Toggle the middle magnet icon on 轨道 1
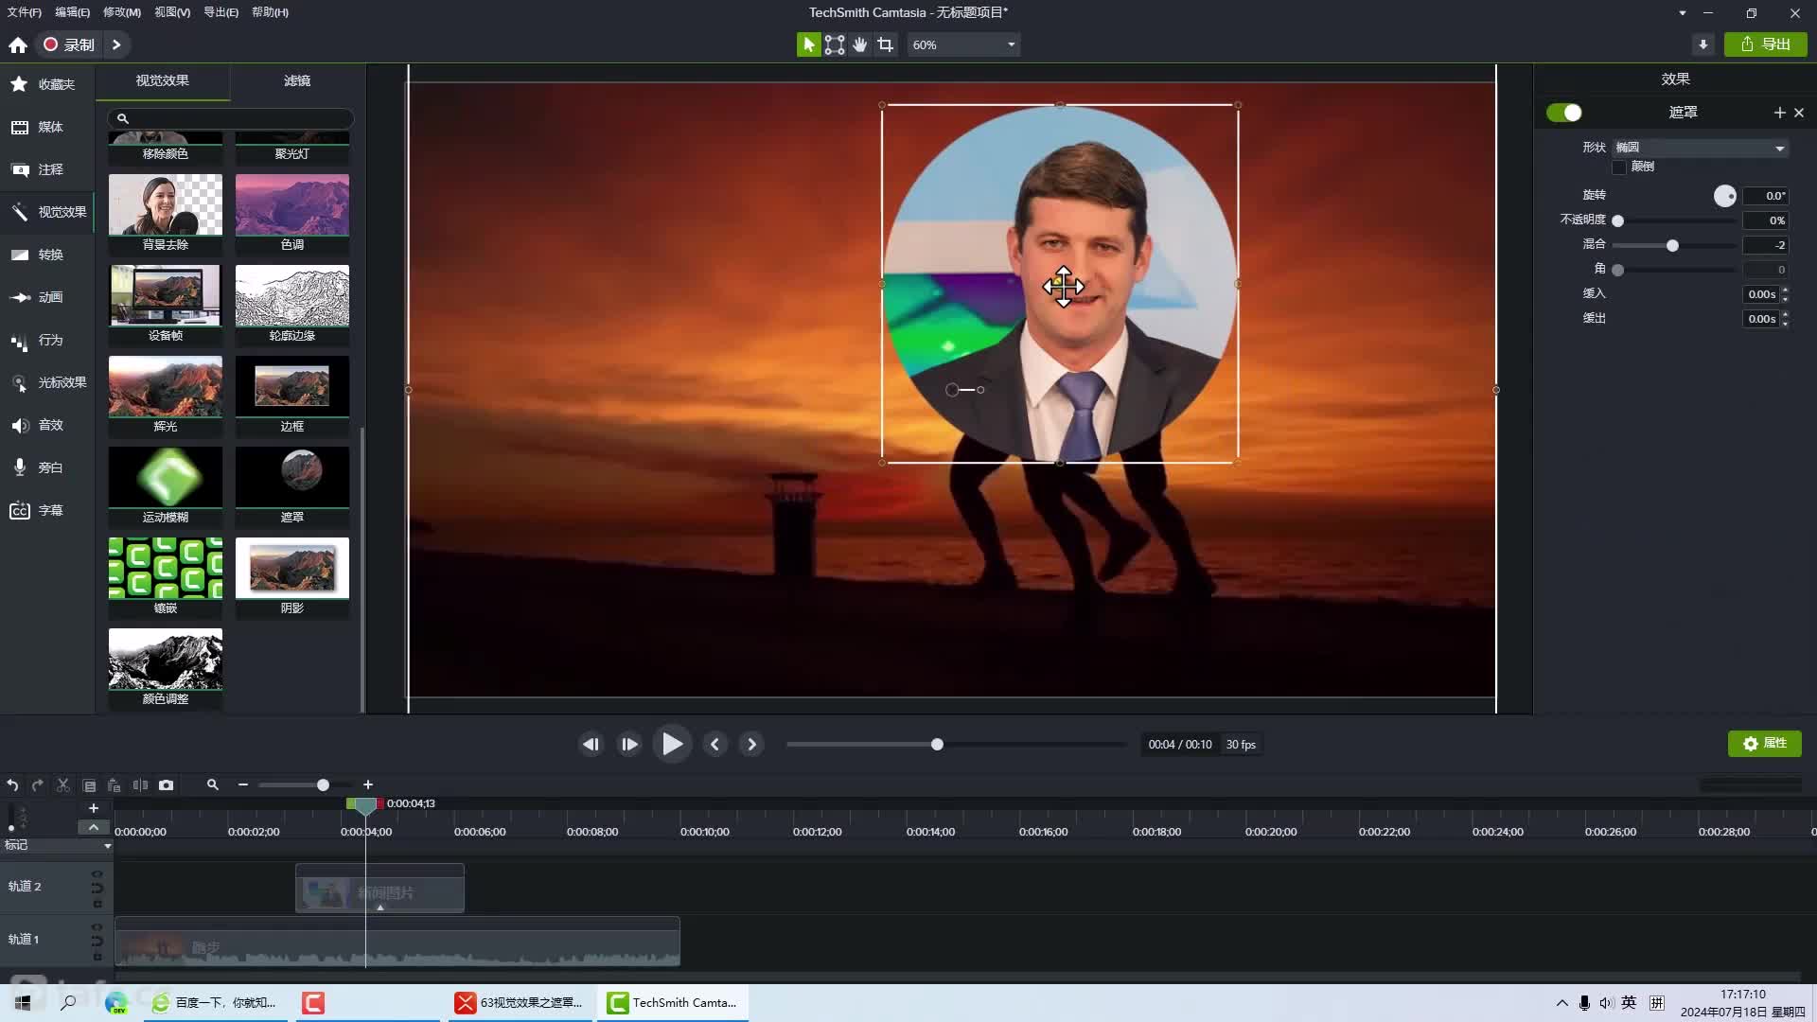The image size is (1817, 1022). [x=97, y=941]
